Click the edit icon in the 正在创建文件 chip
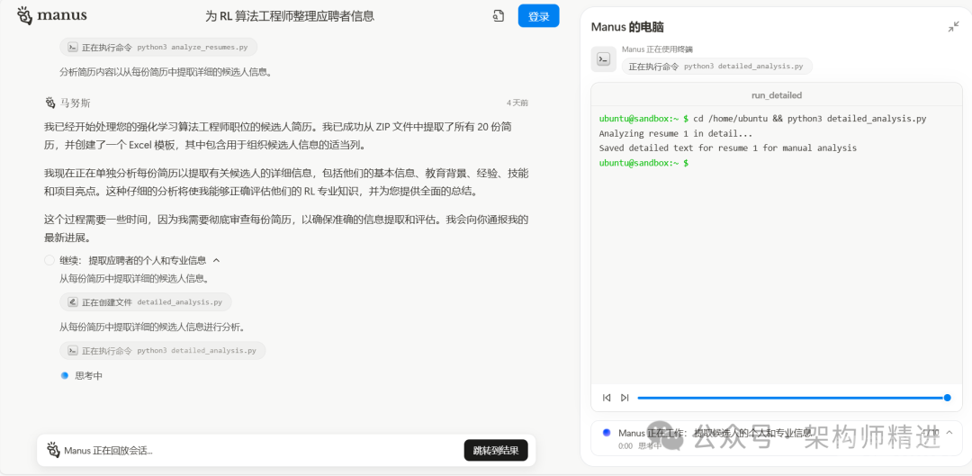The image size is (972, 476). [73, 302]
